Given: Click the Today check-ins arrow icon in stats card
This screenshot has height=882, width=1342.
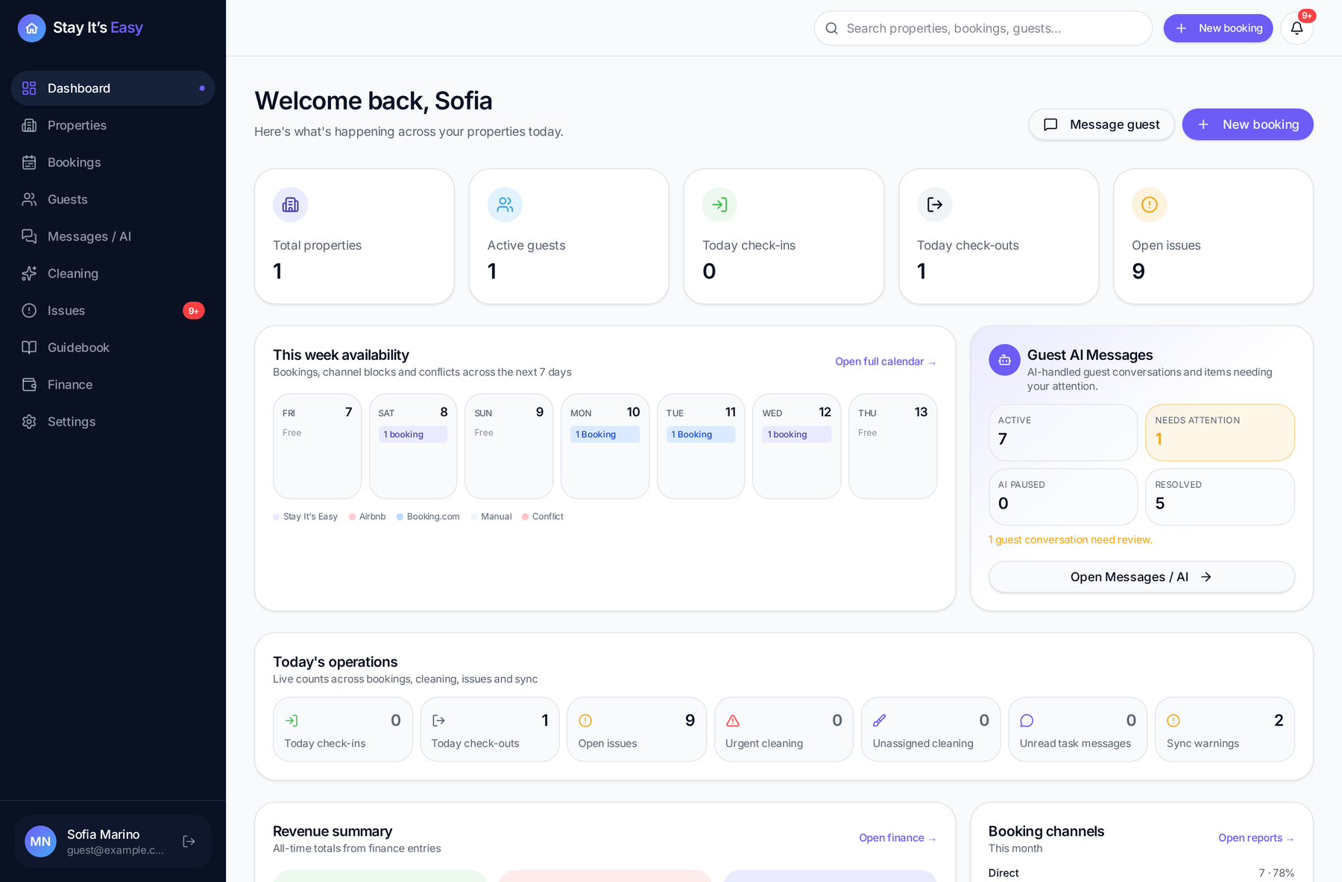Looking at the screenshot, I should click(719, 205).
